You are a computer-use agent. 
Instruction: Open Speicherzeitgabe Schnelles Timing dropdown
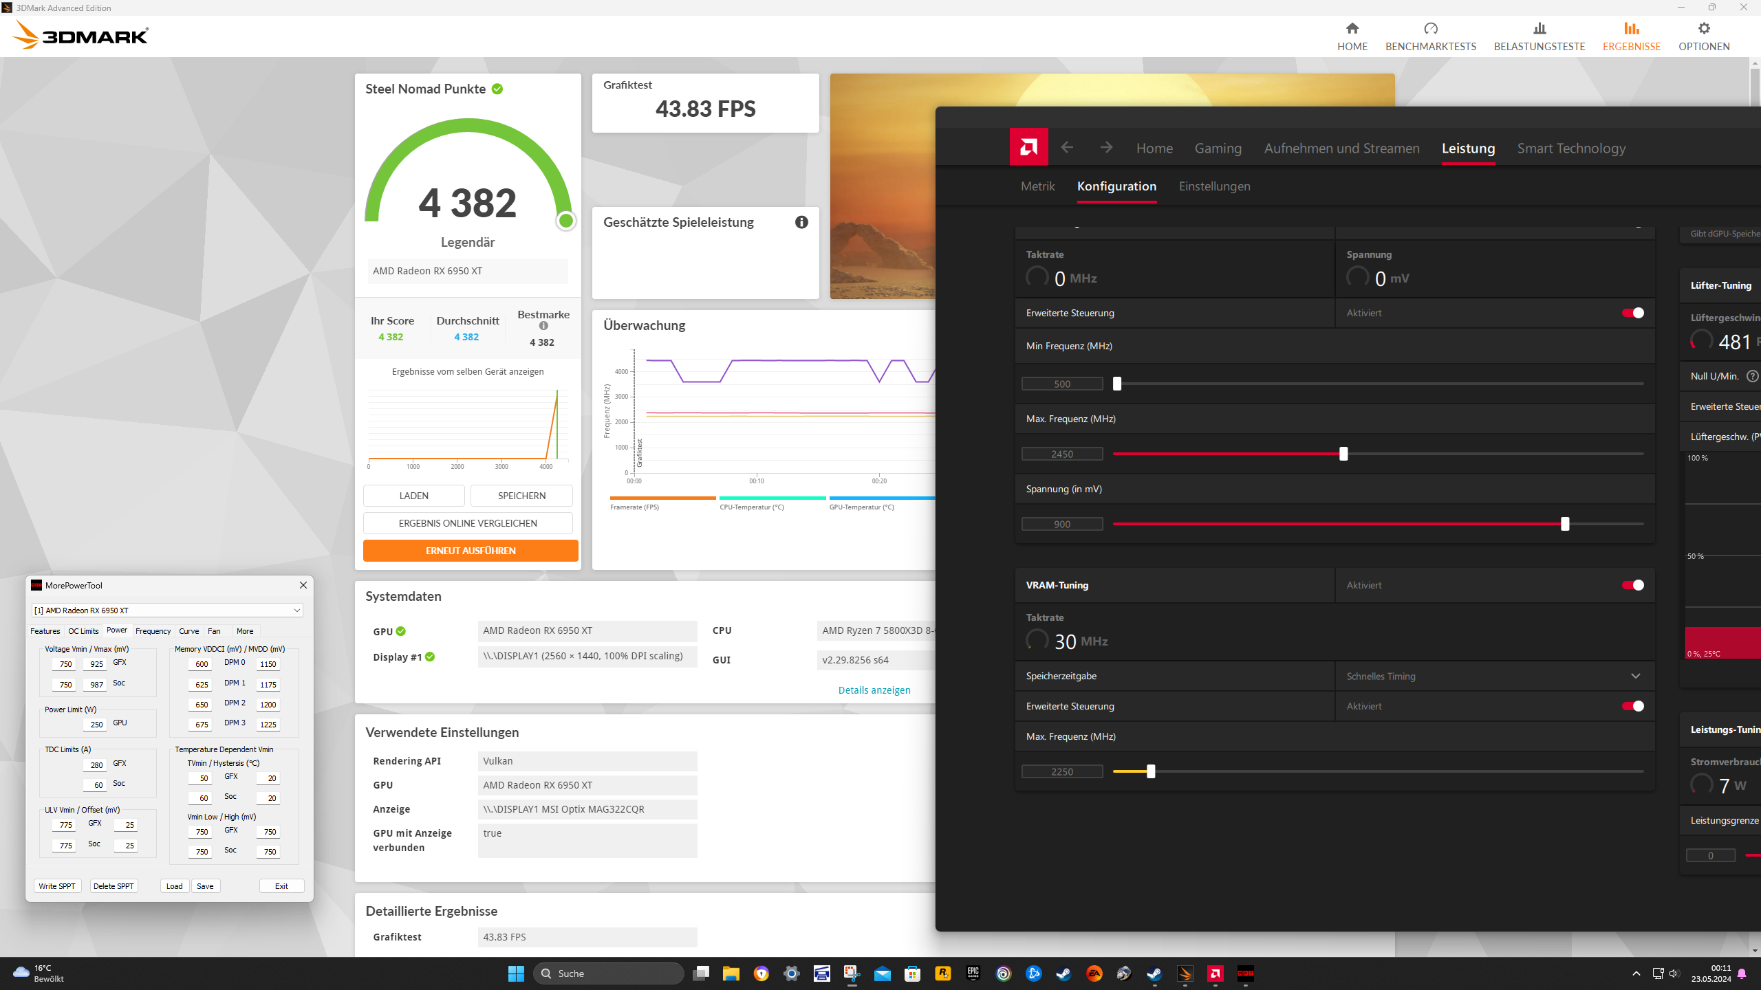(x=1635, y=676)
